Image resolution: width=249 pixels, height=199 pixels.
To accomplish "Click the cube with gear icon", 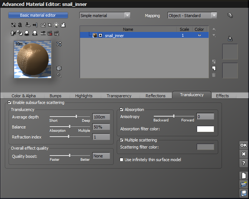I will (x=230, y=16).
